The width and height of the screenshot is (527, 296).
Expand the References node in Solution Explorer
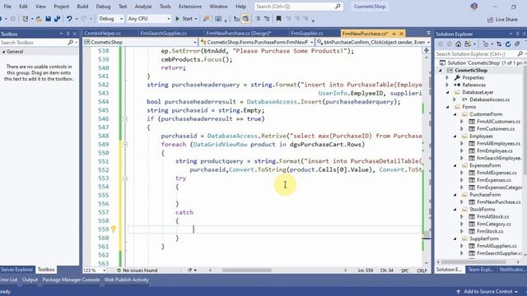pos(447,85)
